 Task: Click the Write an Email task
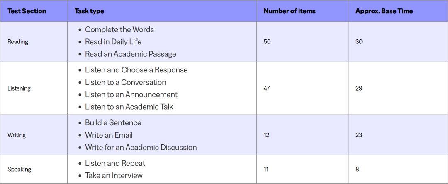[109, 135]
